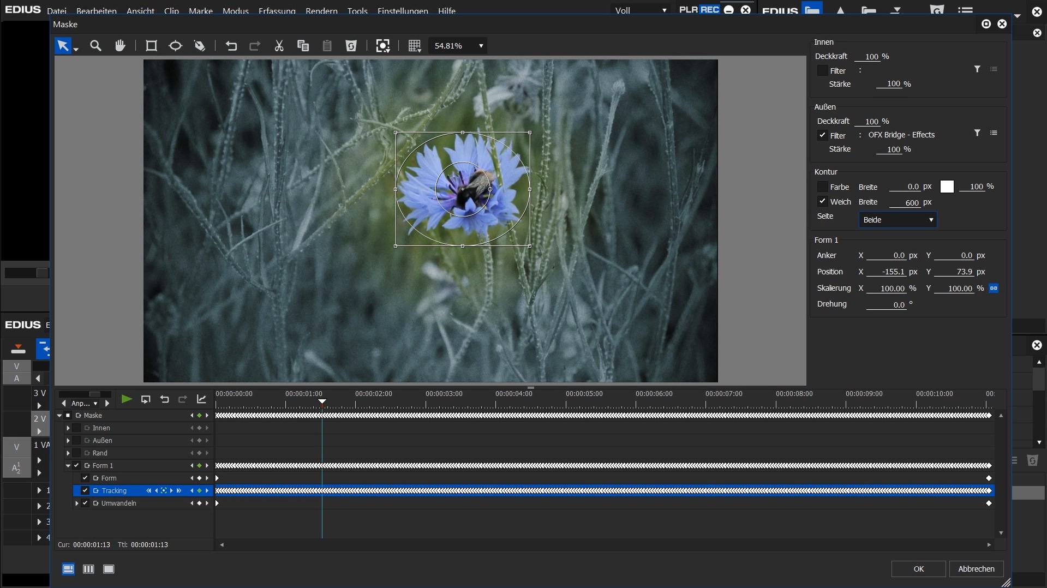Toggle the Form row checkbox
The width and height of the screenshot is (1047, 588).
click(85, 478)
